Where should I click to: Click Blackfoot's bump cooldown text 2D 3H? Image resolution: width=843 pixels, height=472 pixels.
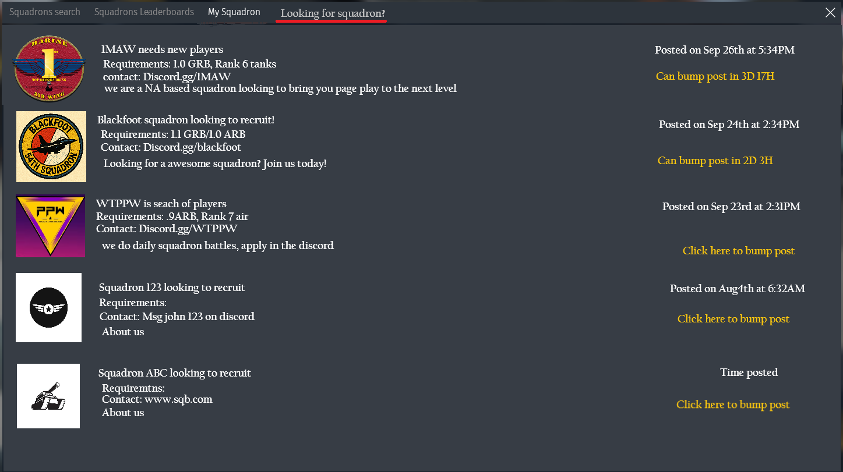tap(715, 161)
